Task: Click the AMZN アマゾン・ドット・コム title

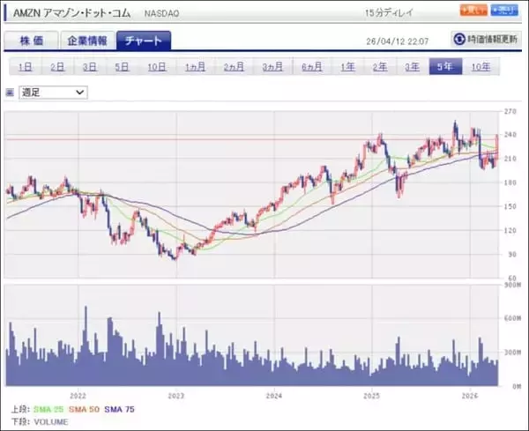Action: pos(71,13)
